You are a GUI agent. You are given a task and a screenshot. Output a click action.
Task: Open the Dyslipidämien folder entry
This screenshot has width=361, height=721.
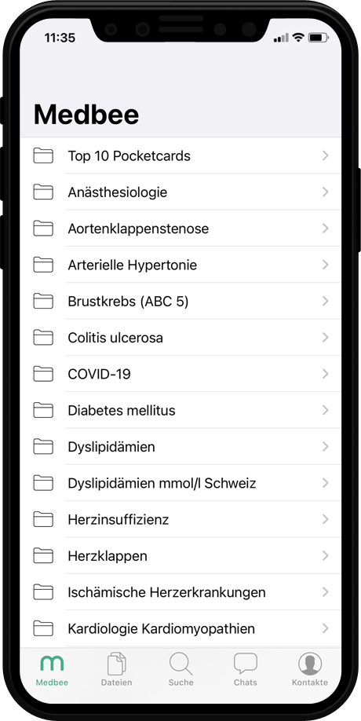point(180,446)
